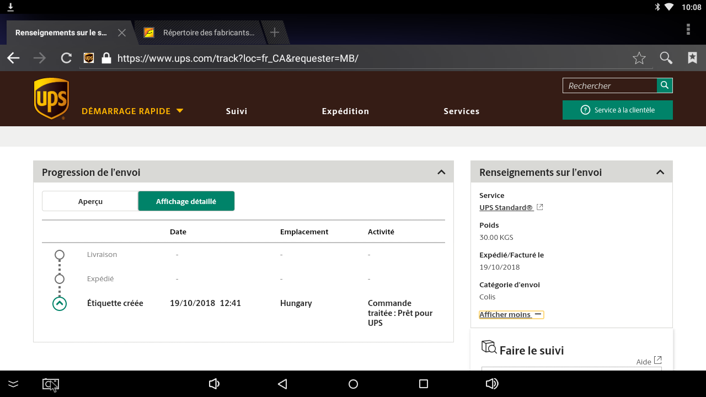This screenshot has height=397, width=706.
Task: Click the lock icon in address bar
Action: [106, 58]
